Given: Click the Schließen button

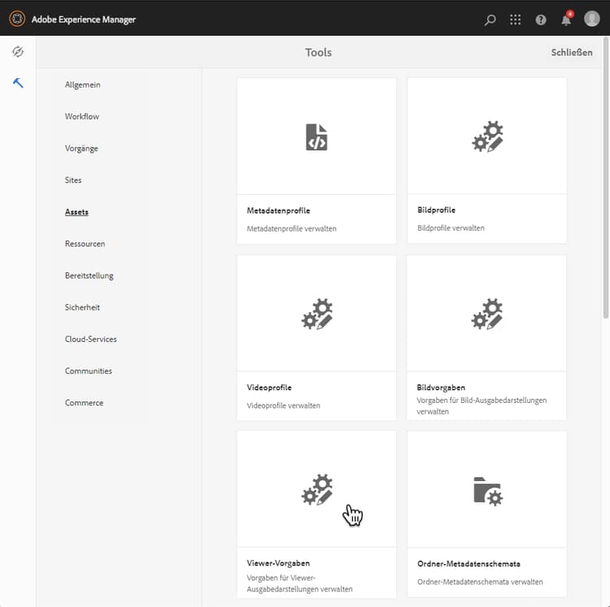Looking at the screenshot, I should coord(572,53).
